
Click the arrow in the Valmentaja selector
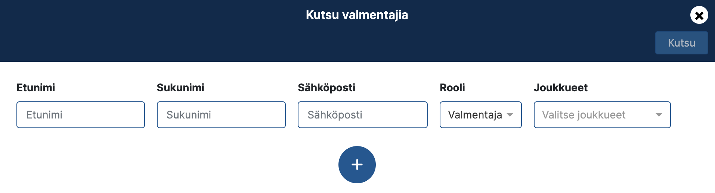[510, 115]
